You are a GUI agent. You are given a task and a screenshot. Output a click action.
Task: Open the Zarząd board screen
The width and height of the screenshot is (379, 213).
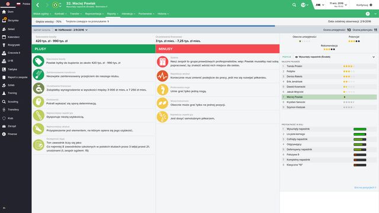(9, 126)
